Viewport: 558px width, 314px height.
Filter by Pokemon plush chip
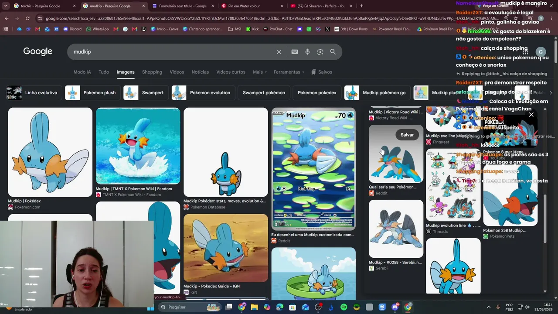(92, 92)
